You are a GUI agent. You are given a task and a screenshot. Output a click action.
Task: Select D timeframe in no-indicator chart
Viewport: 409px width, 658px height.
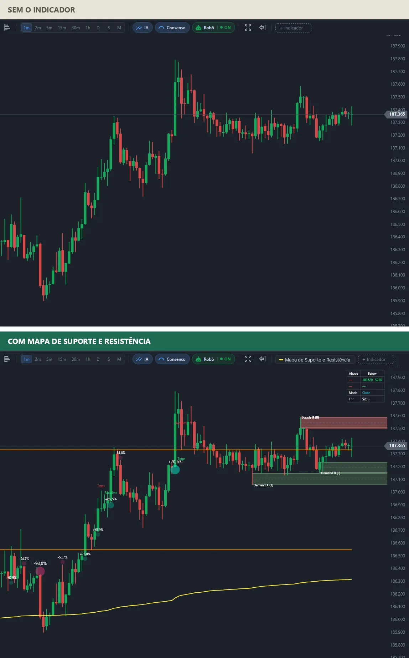tap(98, 27)
